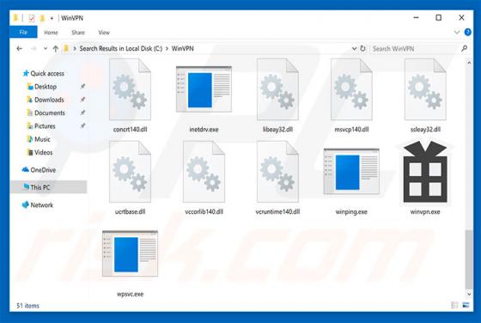This screenshot has width=481, height=323.
Task: Go back with the Back arrow
Action: [x=19, y=48]
